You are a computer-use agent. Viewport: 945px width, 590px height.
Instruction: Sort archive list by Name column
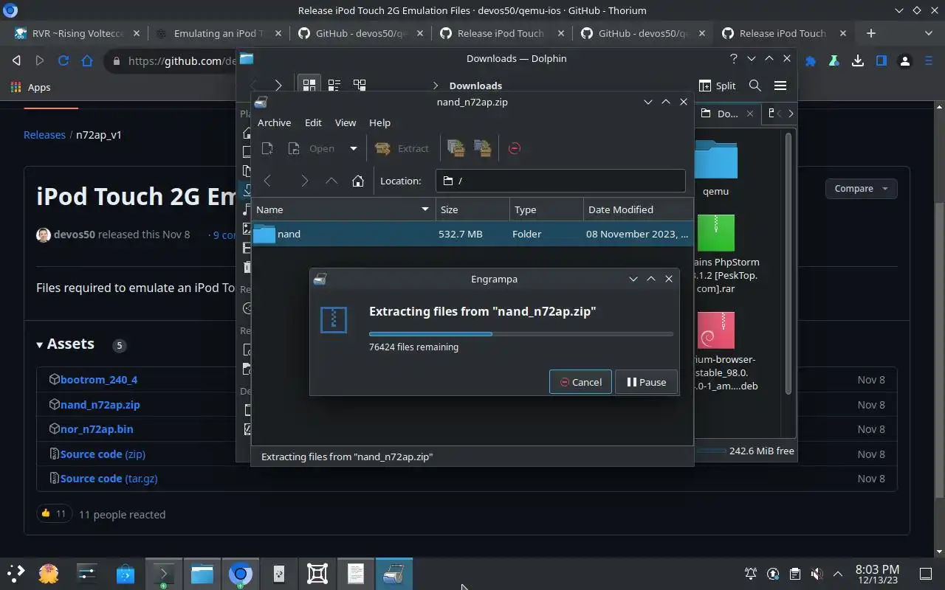click(x=343, y=209)
